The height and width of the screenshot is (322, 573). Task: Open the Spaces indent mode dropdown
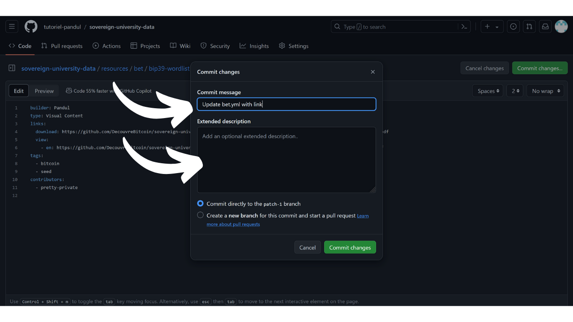[x=487, y=91]
